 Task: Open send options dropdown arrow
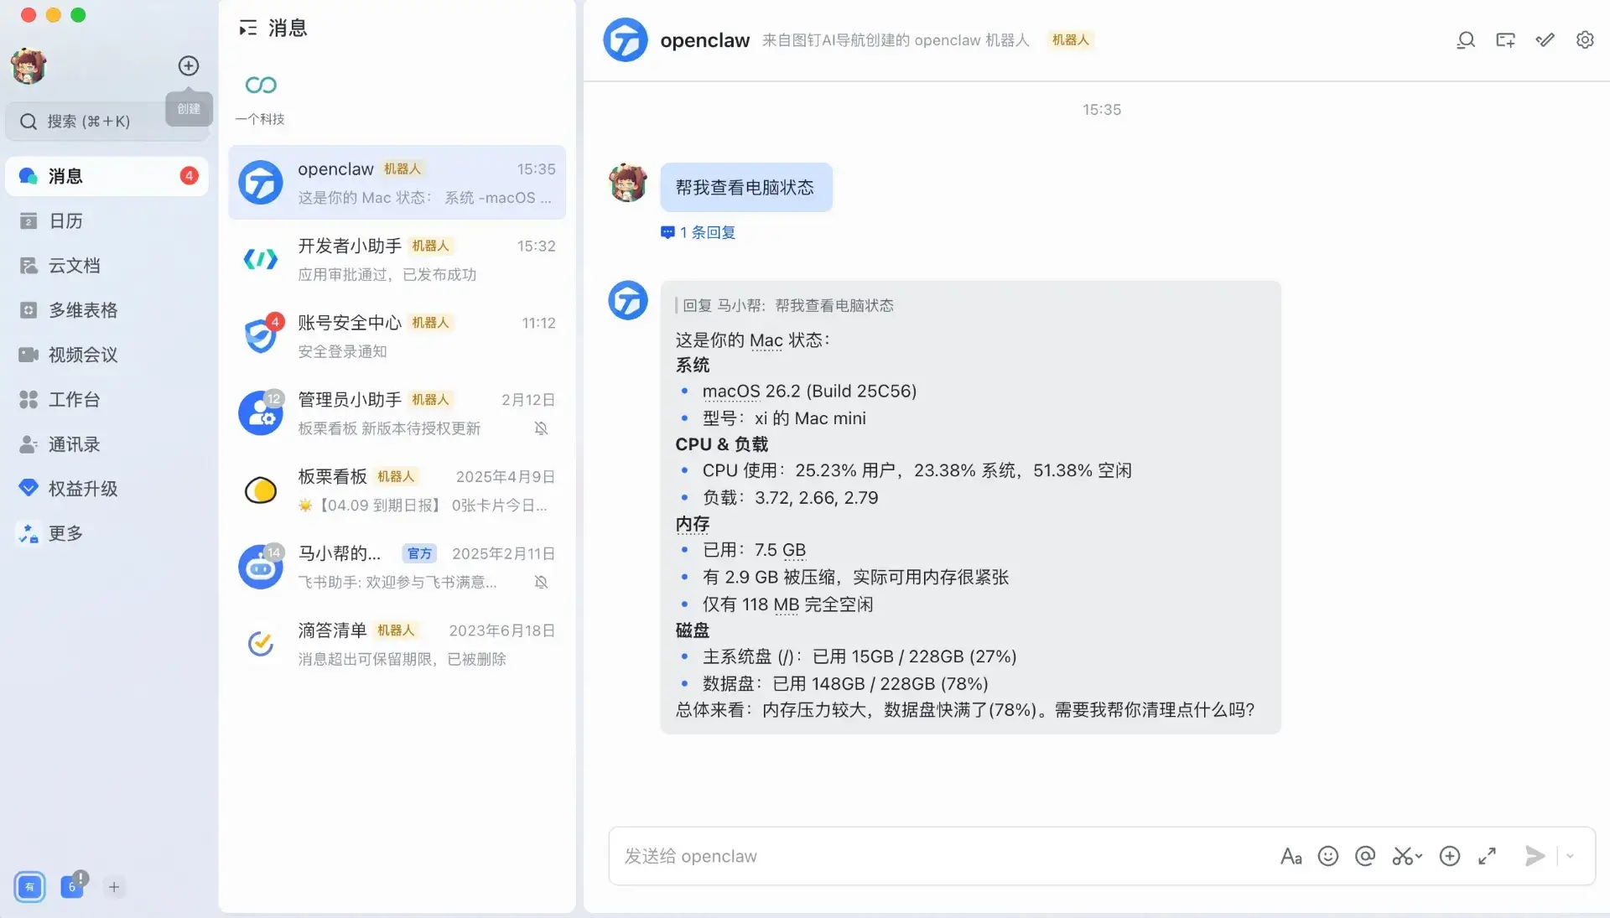(1570, 856)
